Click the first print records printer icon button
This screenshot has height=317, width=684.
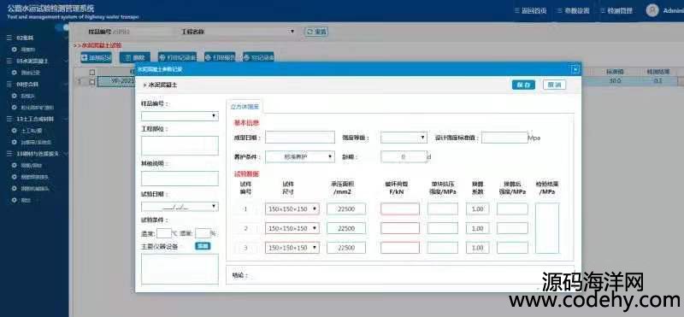pyautogui.click(x=177, y=57)
